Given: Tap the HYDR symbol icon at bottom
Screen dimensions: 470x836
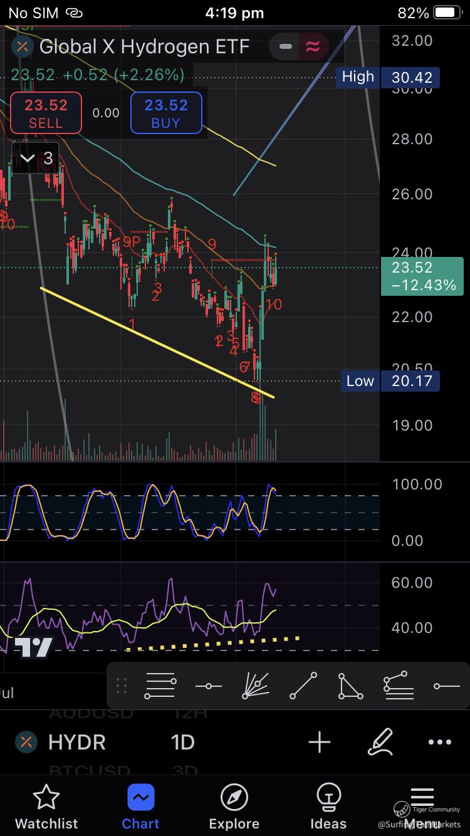Looking at the screenshot, I should click(x=26, y=743).
